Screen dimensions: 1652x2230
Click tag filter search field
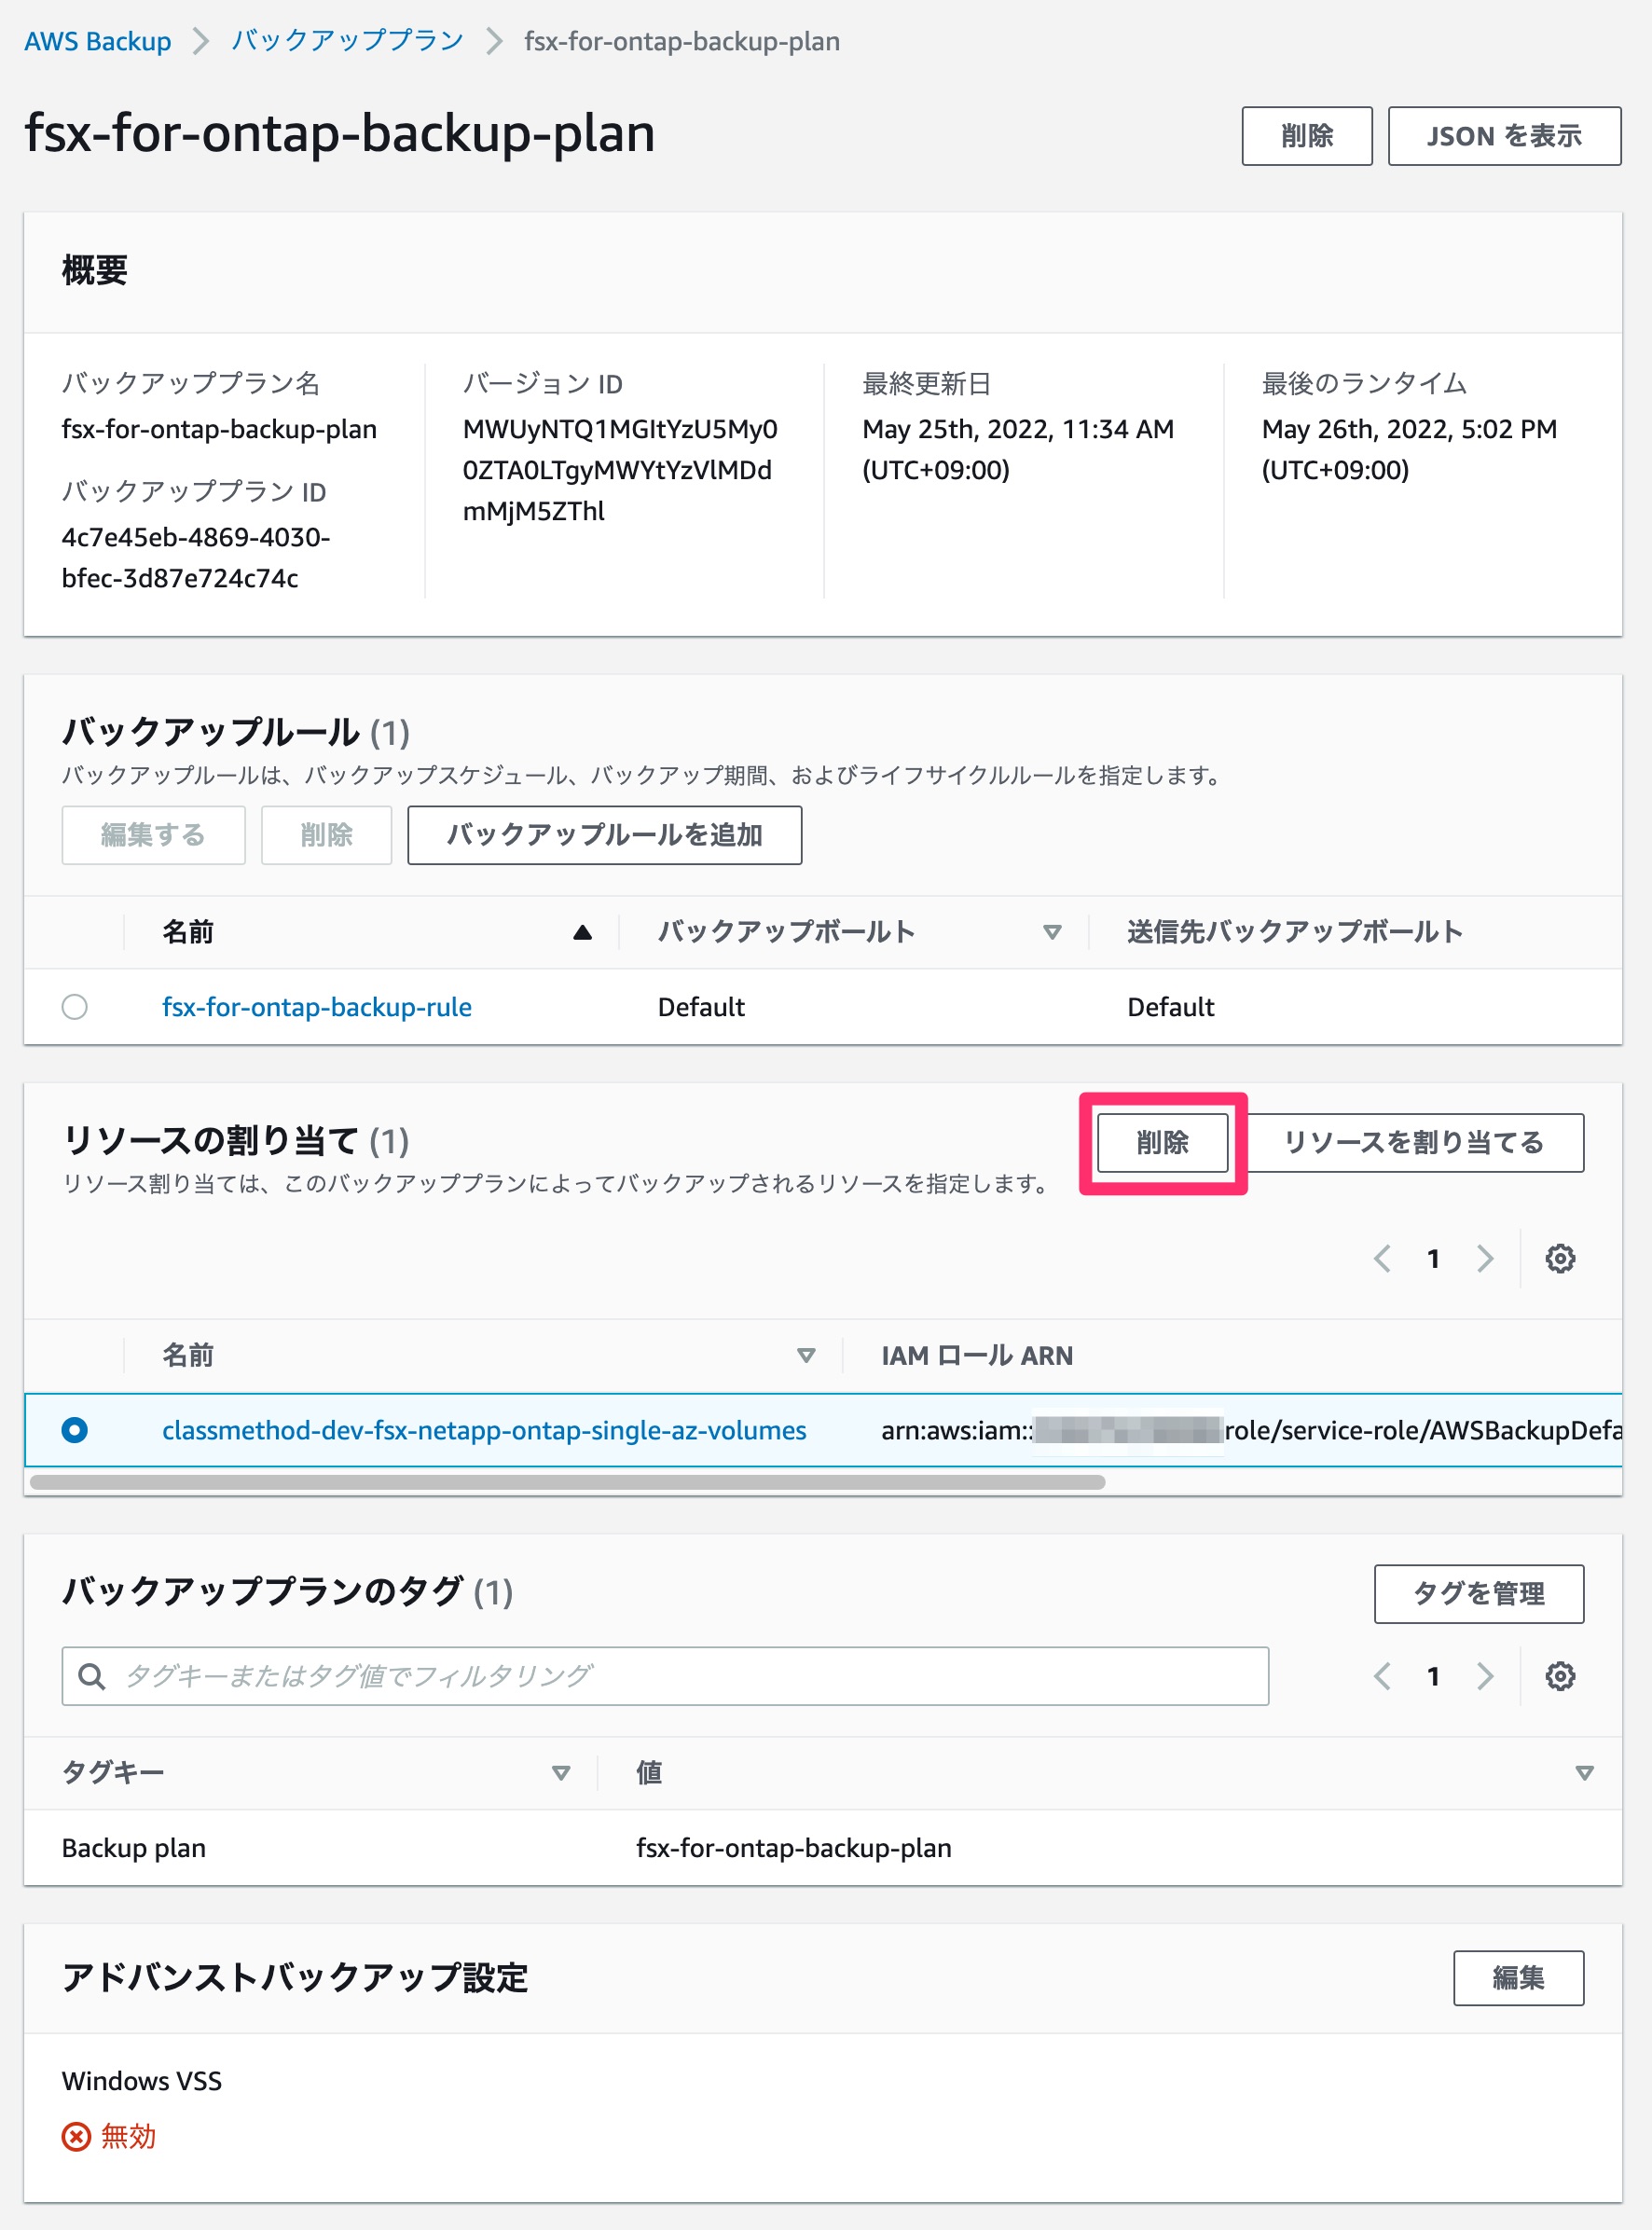click(665, 1677)
